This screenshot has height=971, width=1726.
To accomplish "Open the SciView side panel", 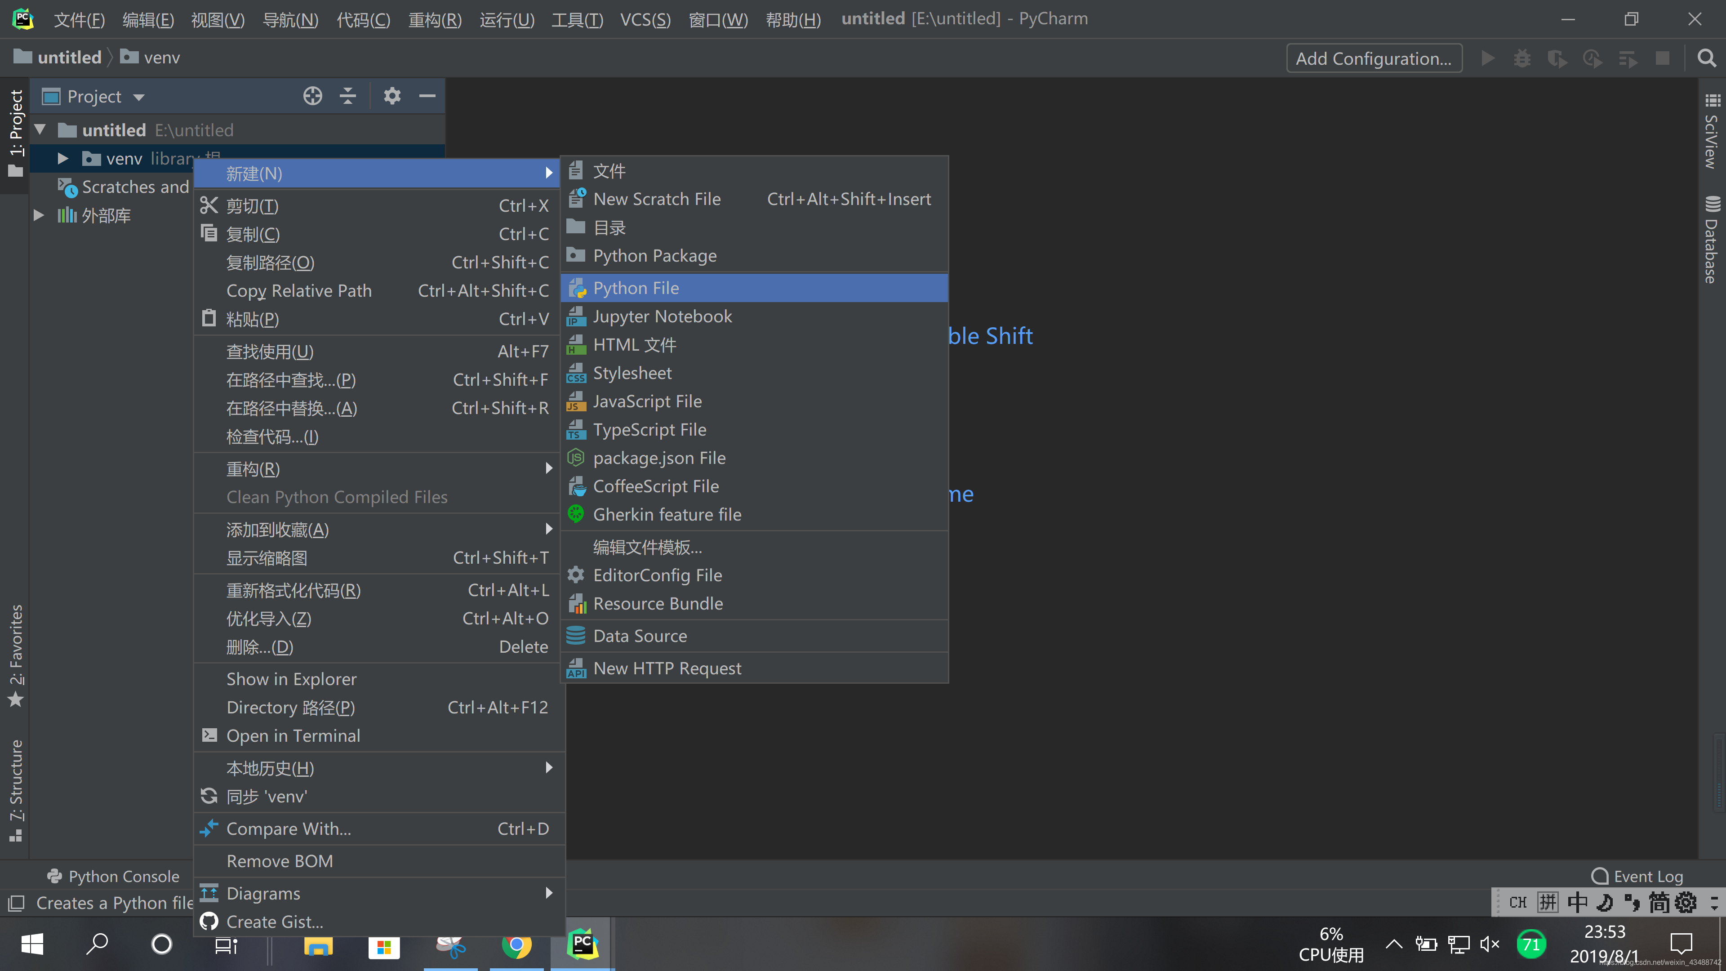I will [x=1712, y=131].
